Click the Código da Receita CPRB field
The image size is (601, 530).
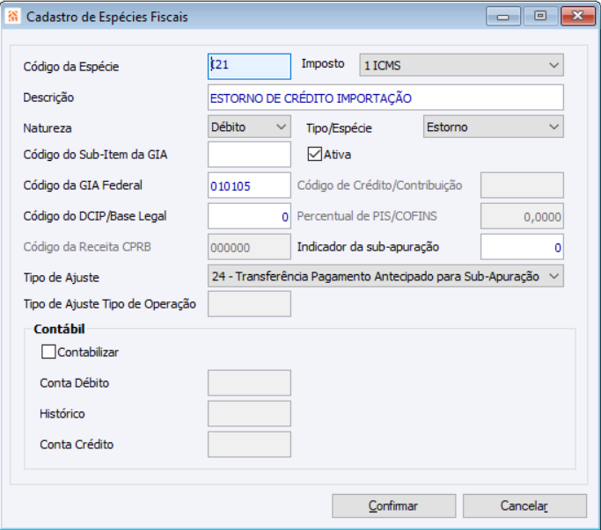coord(249,247)
